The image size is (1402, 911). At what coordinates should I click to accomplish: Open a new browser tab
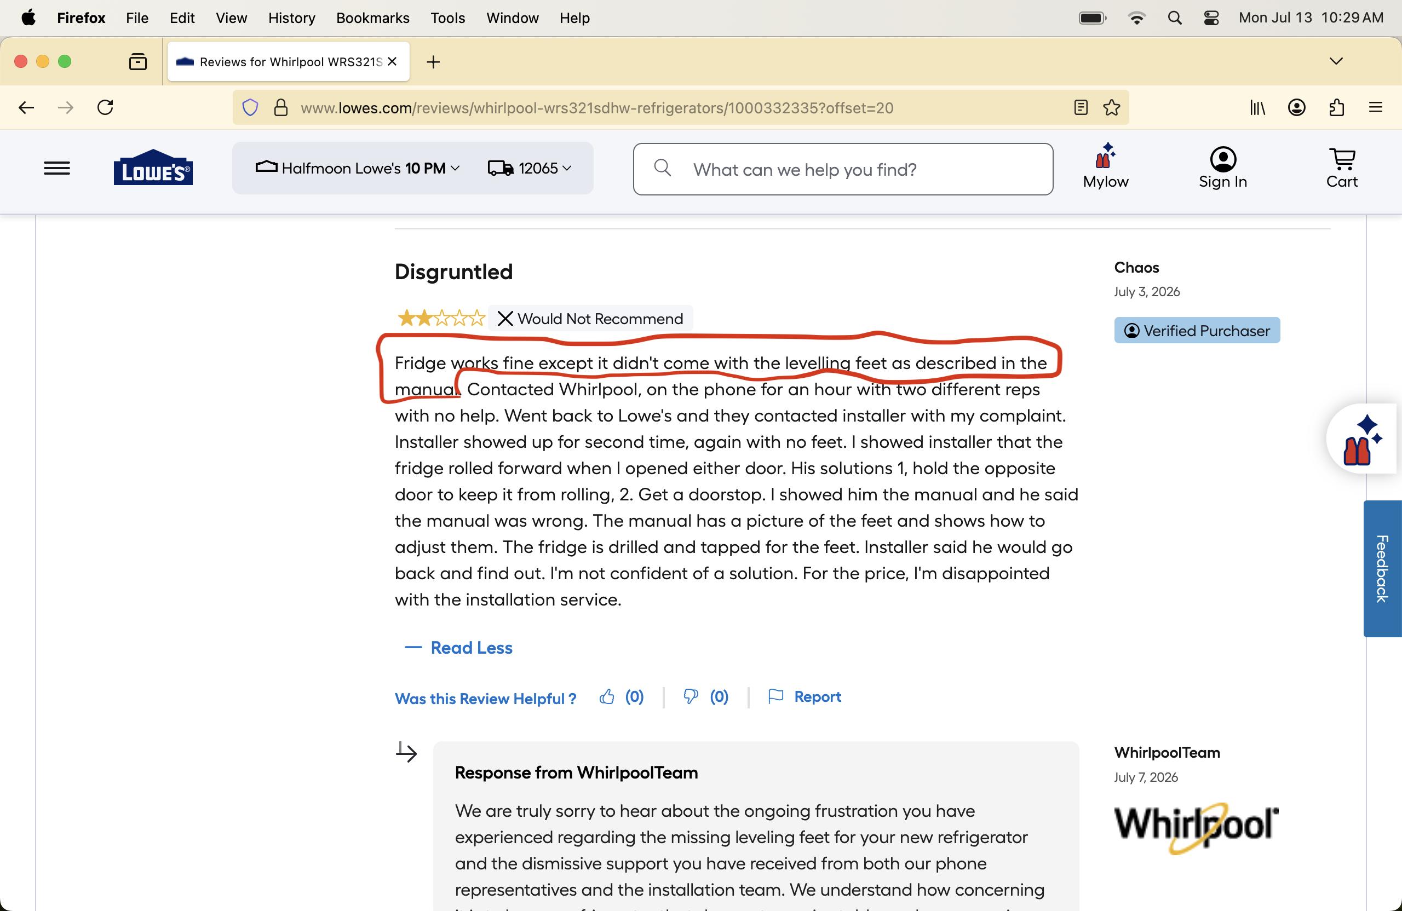pos(433,62)
